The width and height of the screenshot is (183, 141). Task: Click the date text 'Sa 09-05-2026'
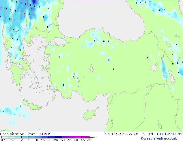[x=122, y=134]
